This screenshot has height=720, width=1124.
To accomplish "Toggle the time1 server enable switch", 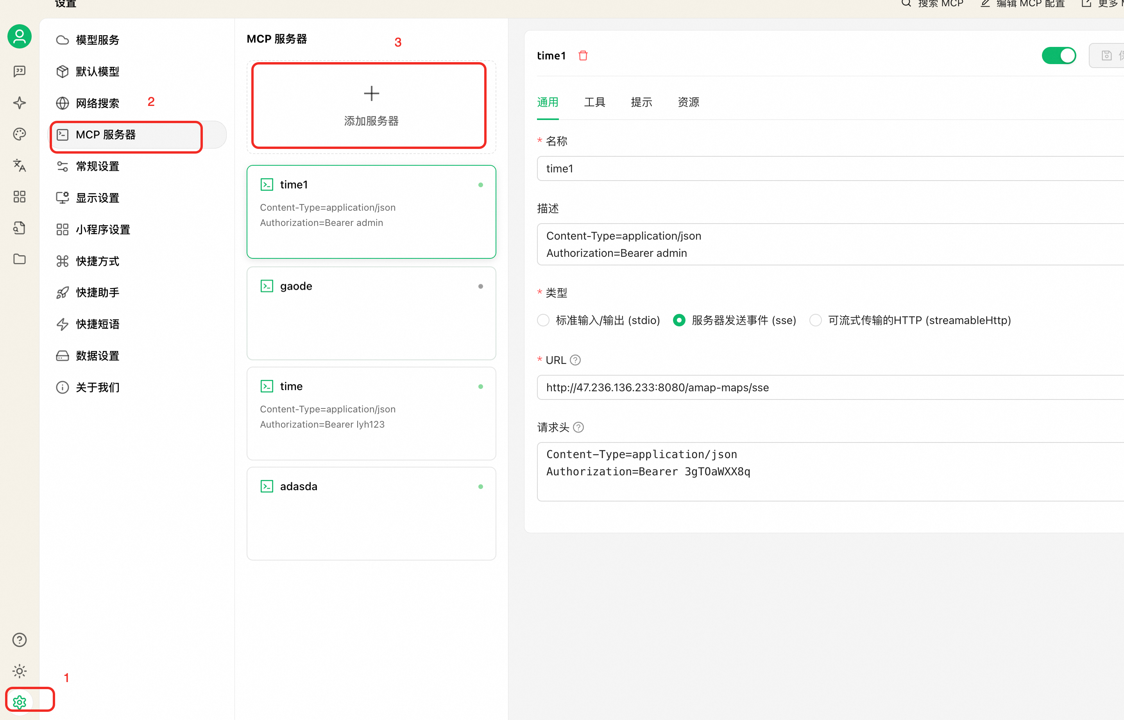I will [x=1059, y=56].
